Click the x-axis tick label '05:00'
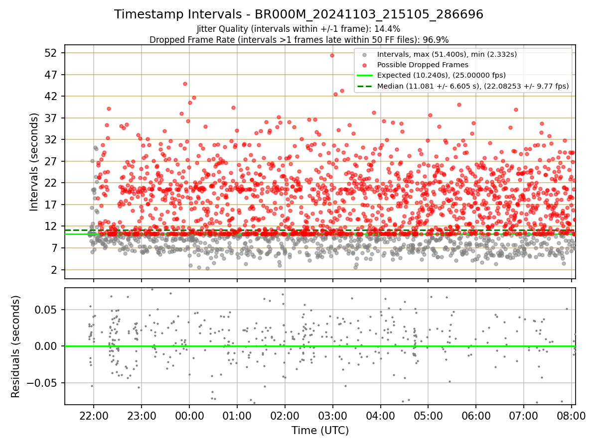Screen dimensions: 598x448 pos(428,416)
